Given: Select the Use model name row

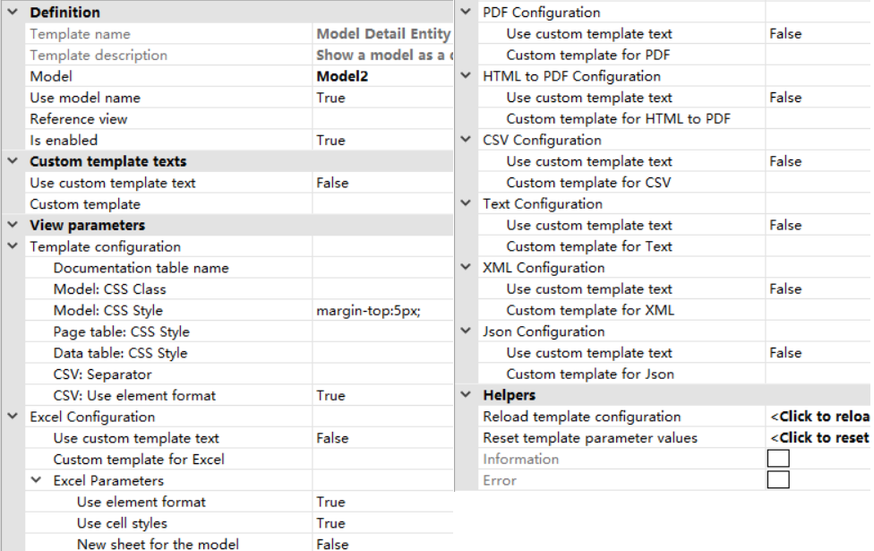Looking at the screenshot, I should (x=239, y=98).
